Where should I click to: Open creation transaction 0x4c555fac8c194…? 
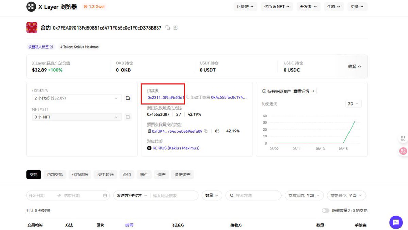[229, 97]
